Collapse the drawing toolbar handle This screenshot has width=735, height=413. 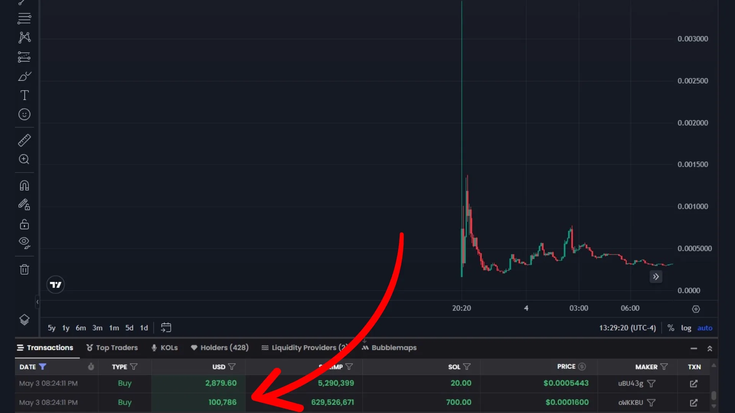coord(37,302)
